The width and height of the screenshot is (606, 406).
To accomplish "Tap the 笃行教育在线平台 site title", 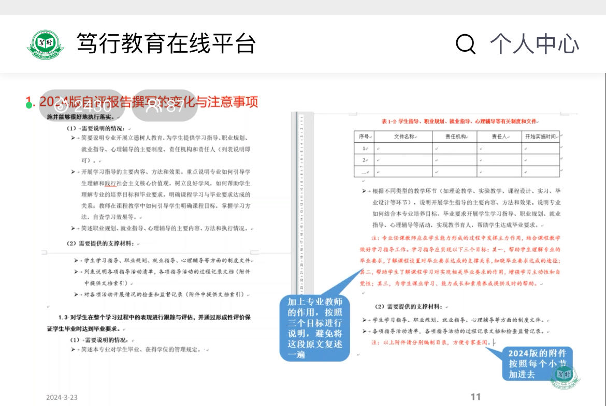I will [166, 43].
